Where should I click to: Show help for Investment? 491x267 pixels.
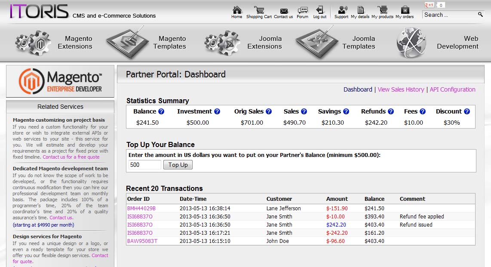tap(217, 111)
